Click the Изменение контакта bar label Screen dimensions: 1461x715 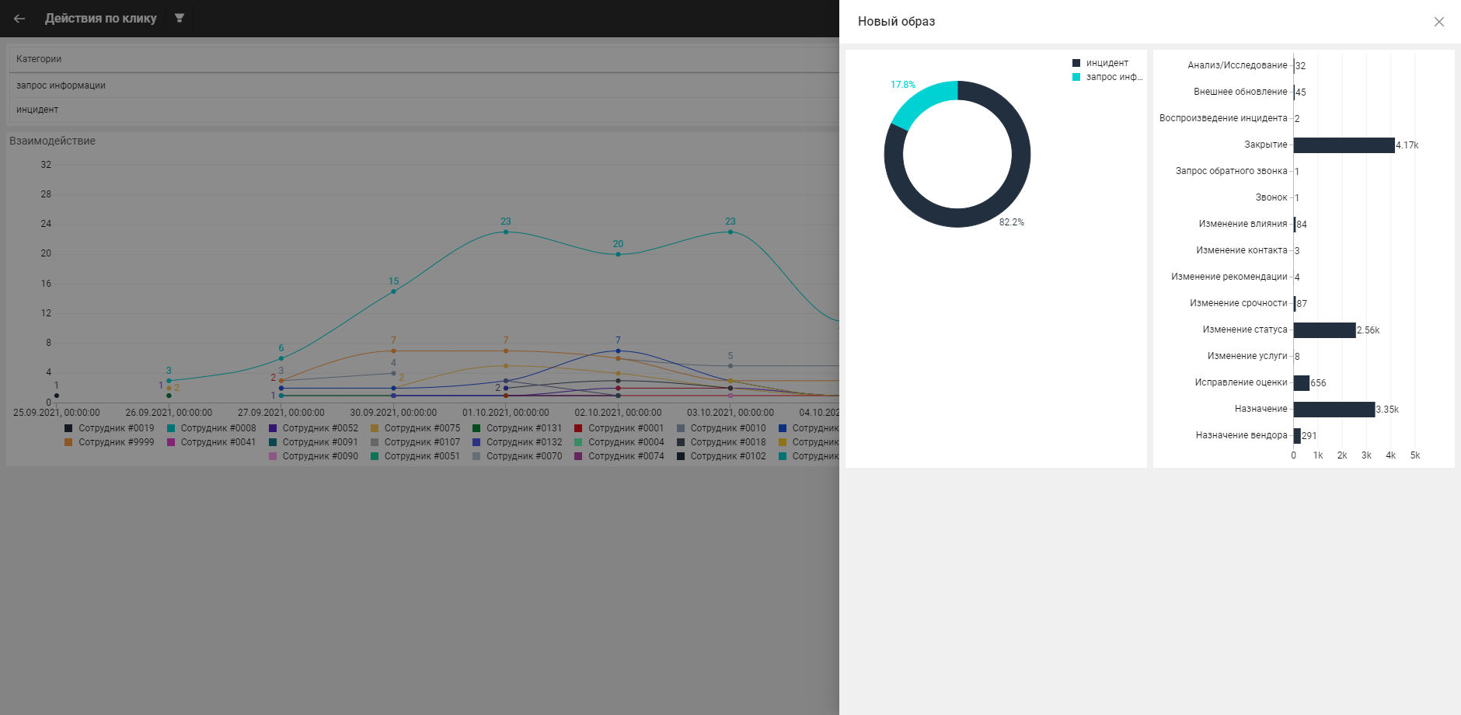[x=1242, y=250]
